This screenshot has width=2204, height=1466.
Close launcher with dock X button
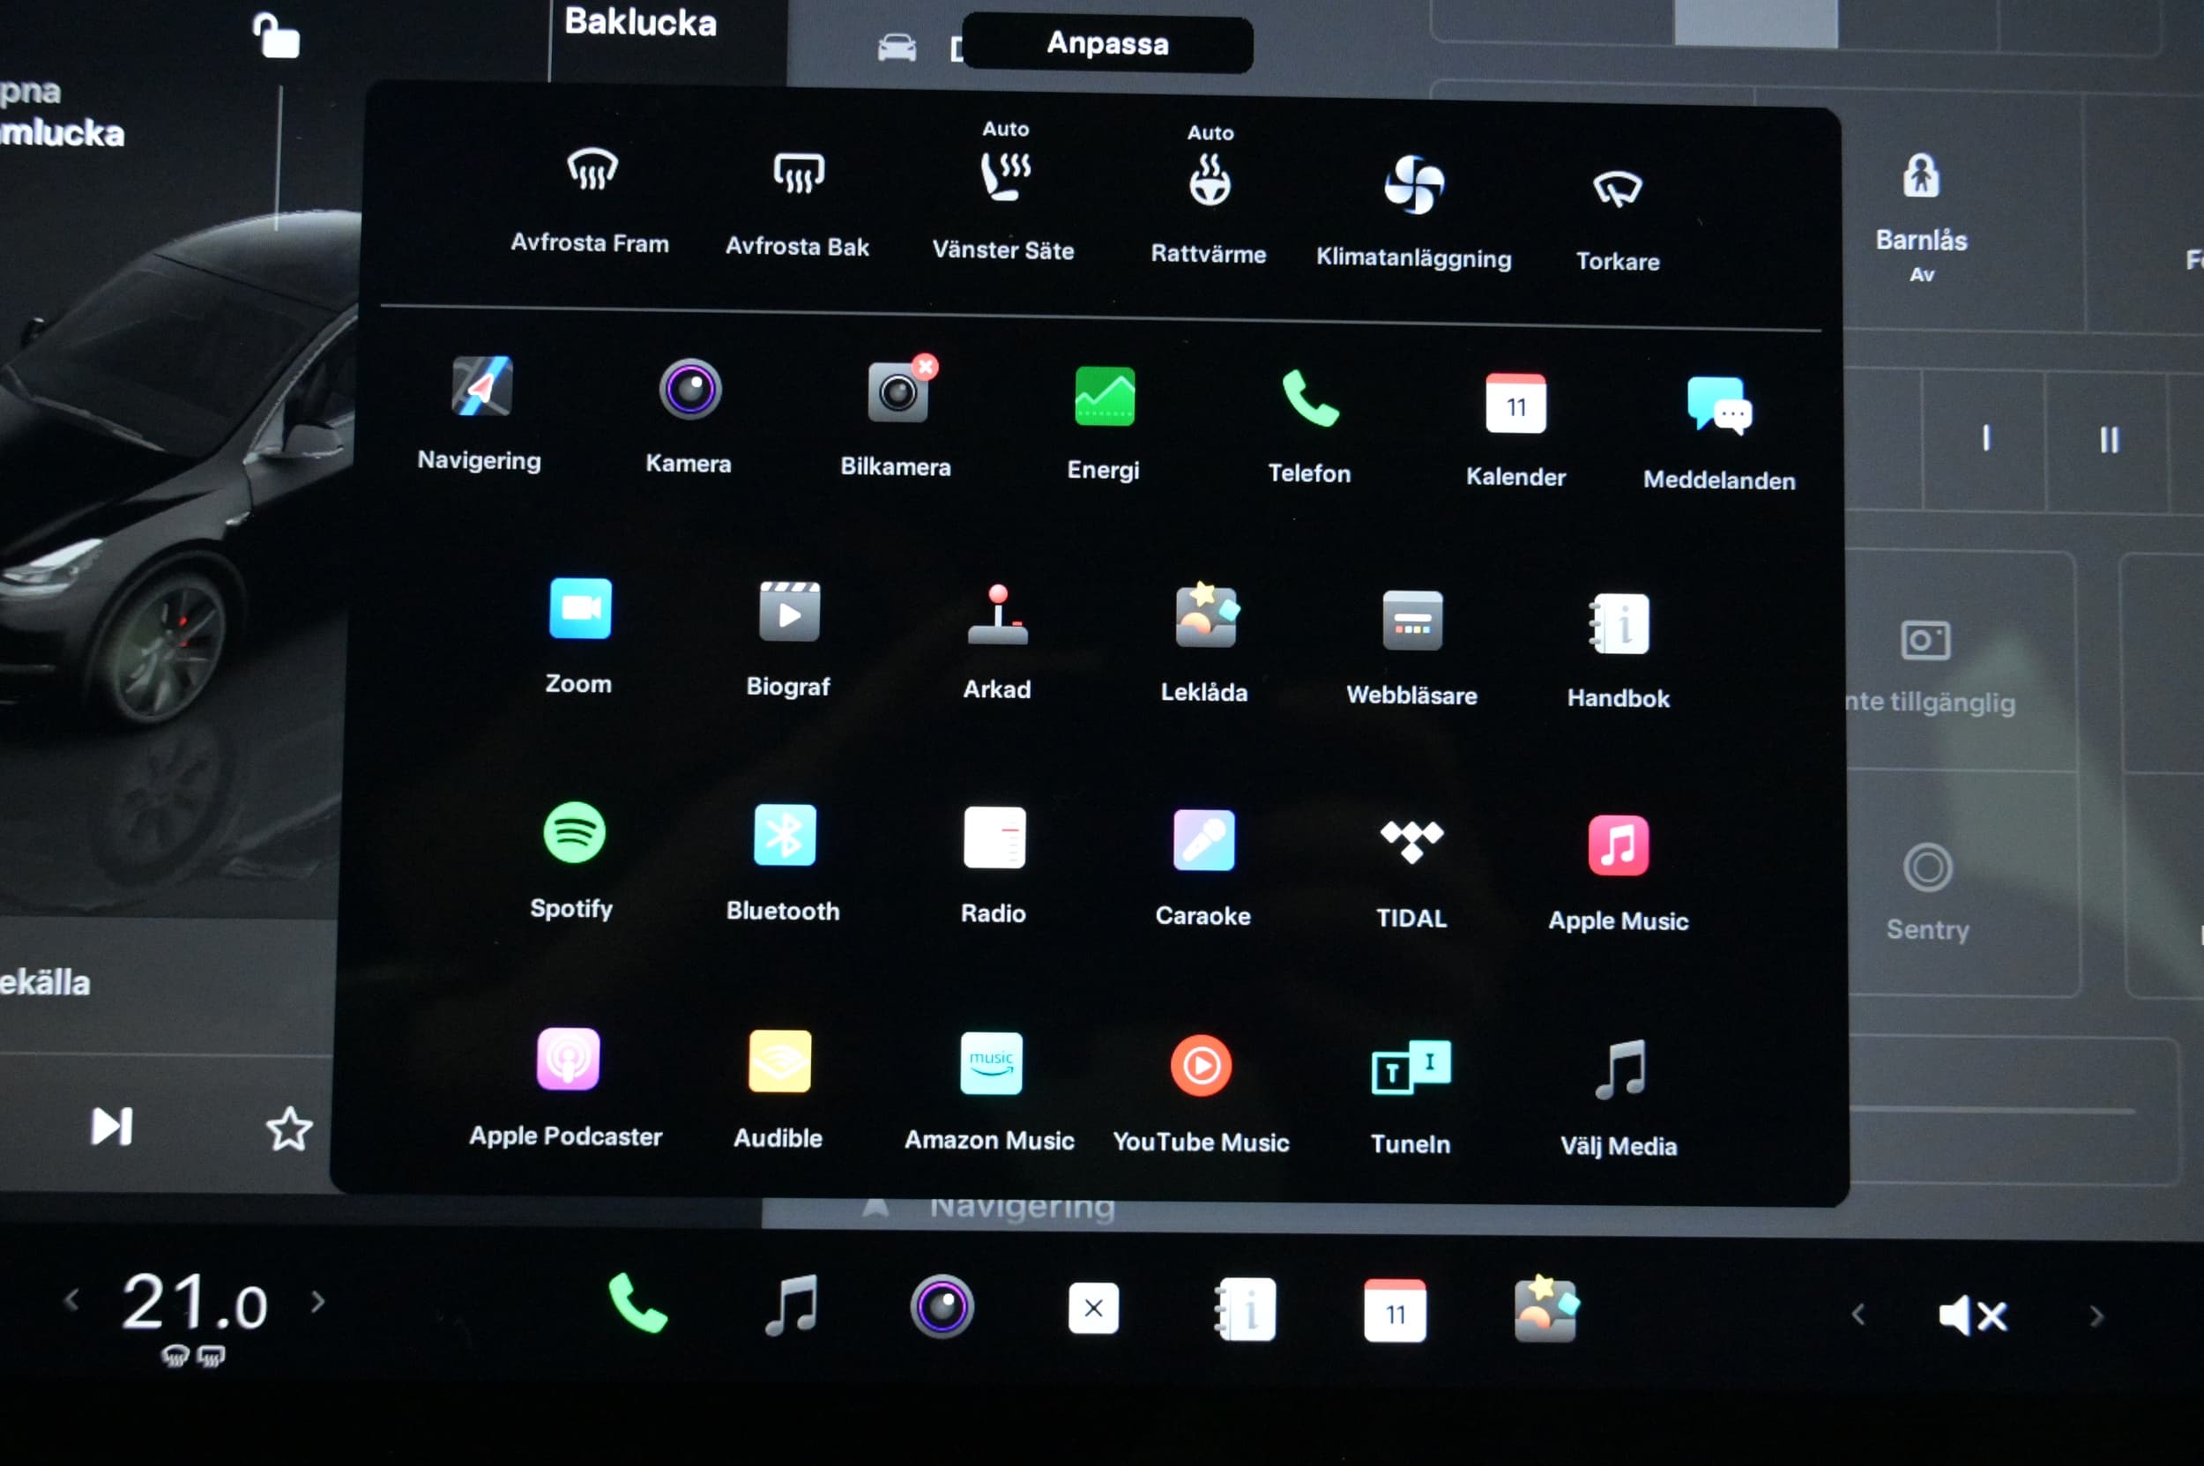pyautogui.click(x=1093, y=1308)
